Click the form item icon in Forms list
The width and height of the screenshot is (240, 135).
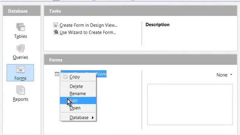(57, 74)
